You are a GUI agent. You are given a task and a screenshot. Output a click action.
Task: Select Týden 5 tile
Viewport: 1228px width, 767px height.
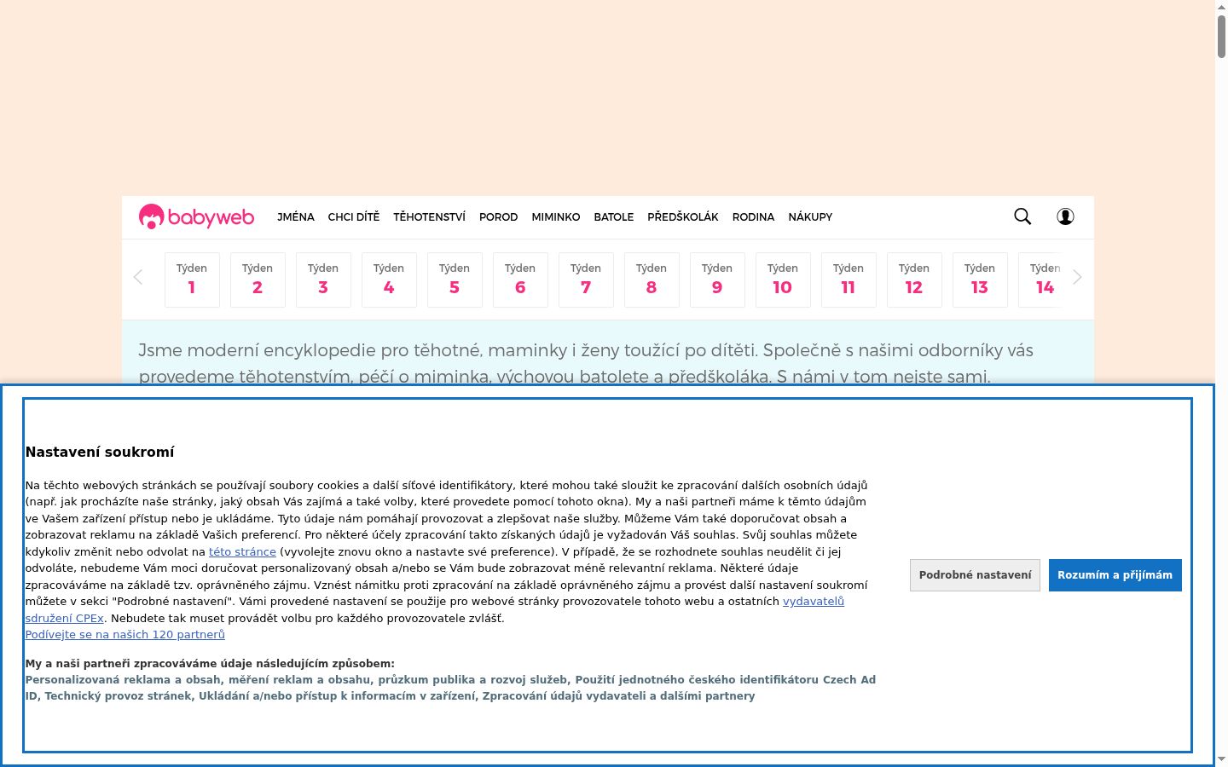pyautogui.click(x=455, y=280)
